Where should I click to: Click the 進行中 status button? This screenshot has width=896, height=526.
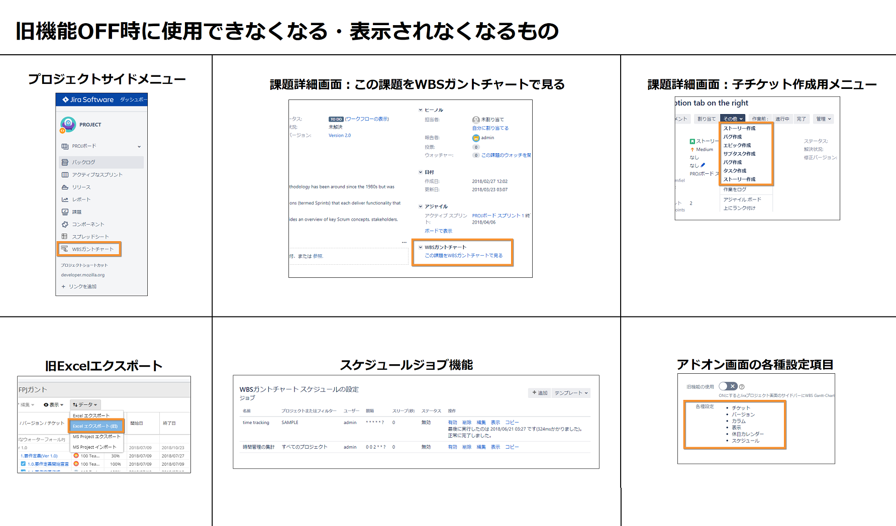click(782, 119)
